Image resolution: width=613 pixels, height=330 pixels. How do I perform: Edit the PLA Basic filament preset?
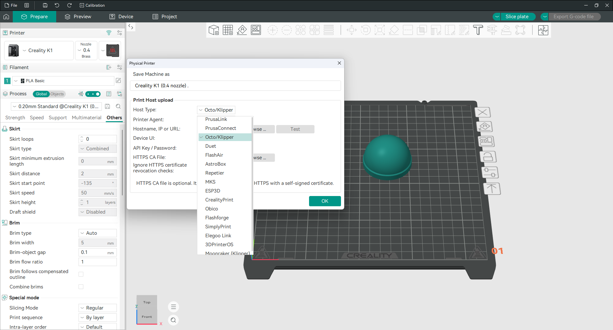pyautogui.click(x=118, y=81)
